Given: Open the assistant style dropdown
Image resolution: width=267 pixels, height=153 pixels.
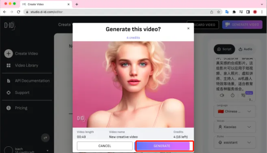Looking at the screenshot, I should (235, 142).
